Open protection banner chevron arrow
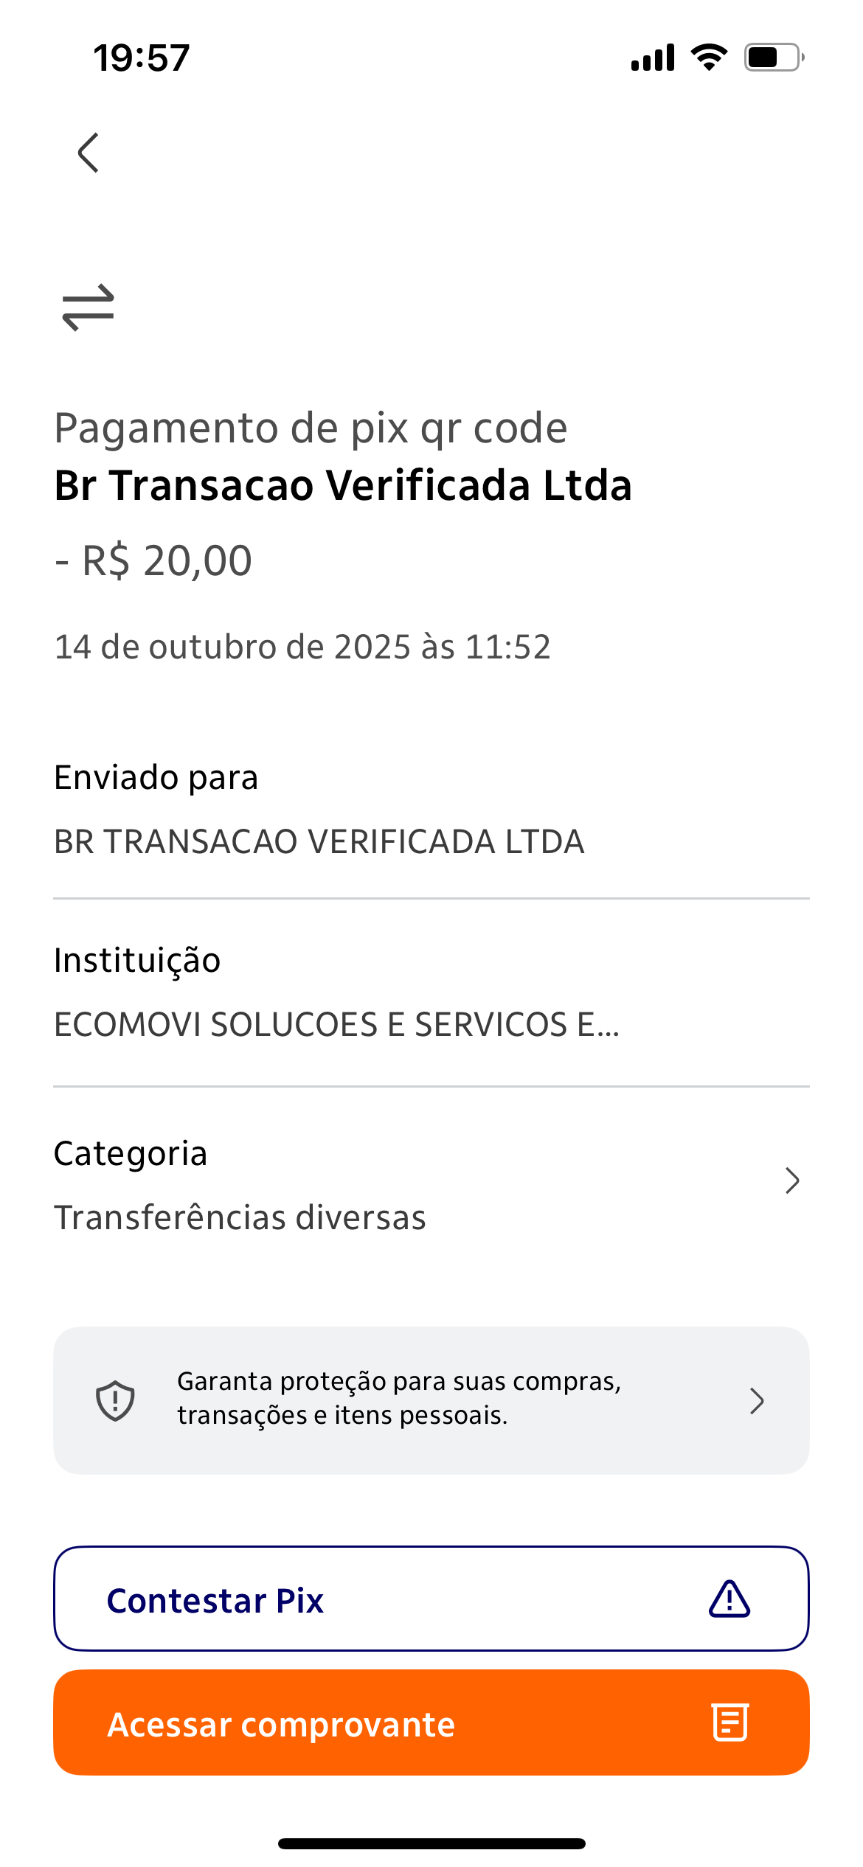 pyautogui.click(x=757, y=1400)
